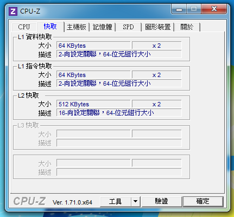Open the 圖形裝置 tab
Screen dimensions: 234x217
(158, 27)
